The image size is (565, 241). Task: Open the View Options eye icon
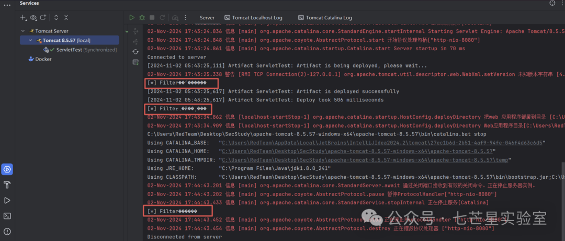point(33,17)
